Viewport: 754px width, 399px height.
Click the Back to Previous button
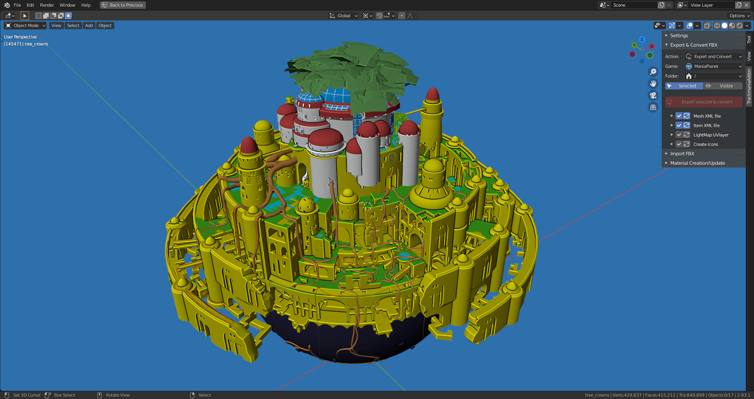pos(123,5)
